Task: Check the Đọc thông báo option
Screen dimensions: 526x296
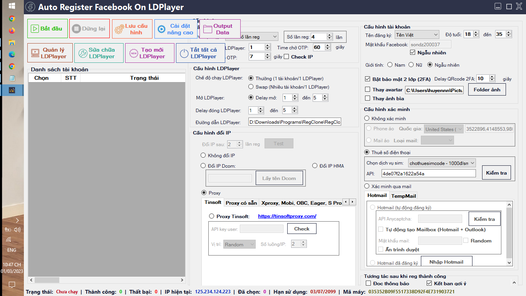Action: tap(369, 284)
